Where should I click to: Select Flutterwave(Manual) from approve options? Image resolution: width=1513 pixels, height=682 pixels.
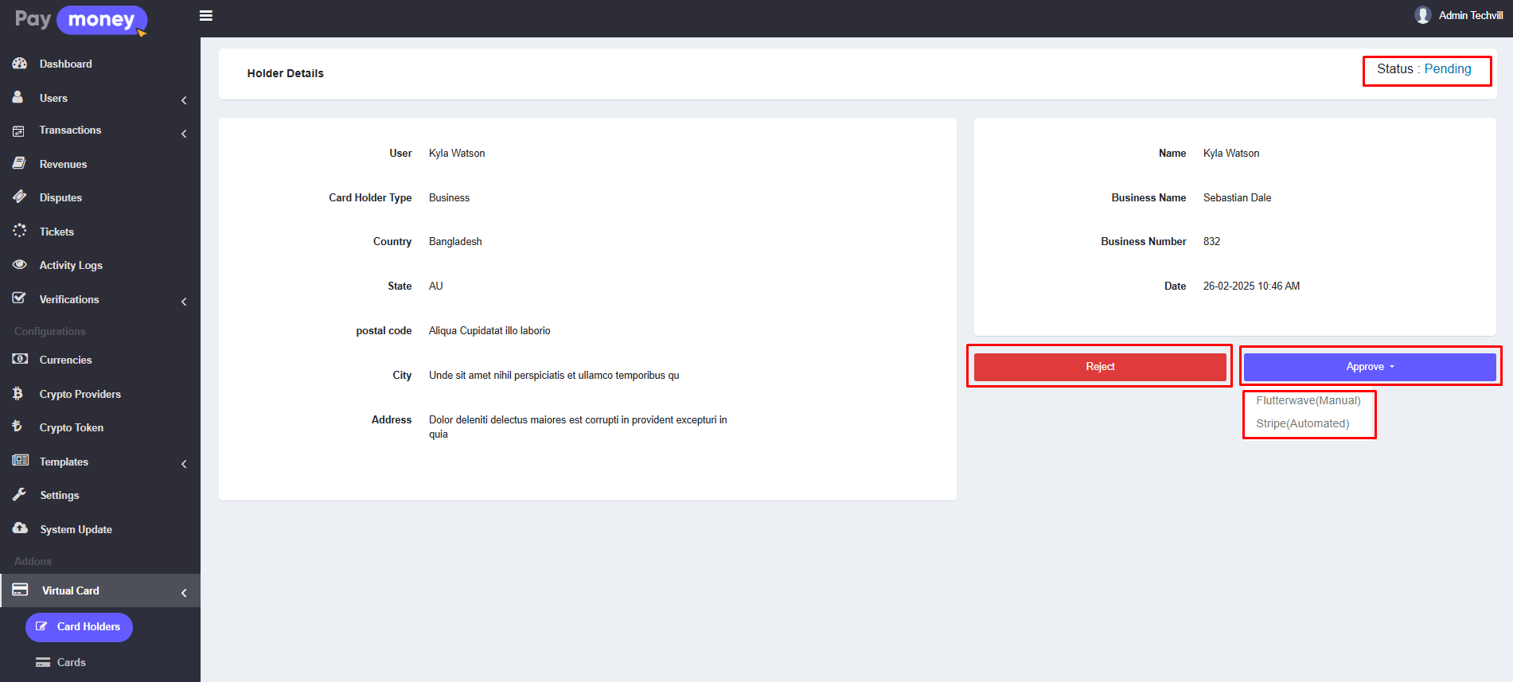click(1308, 400)
